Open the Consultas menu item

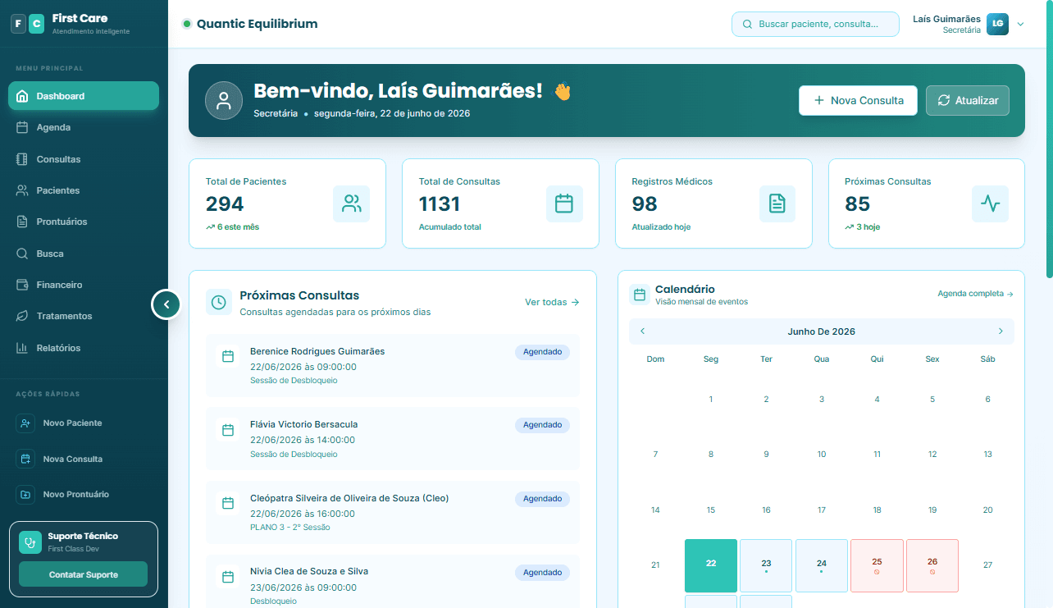pos(84,159)
